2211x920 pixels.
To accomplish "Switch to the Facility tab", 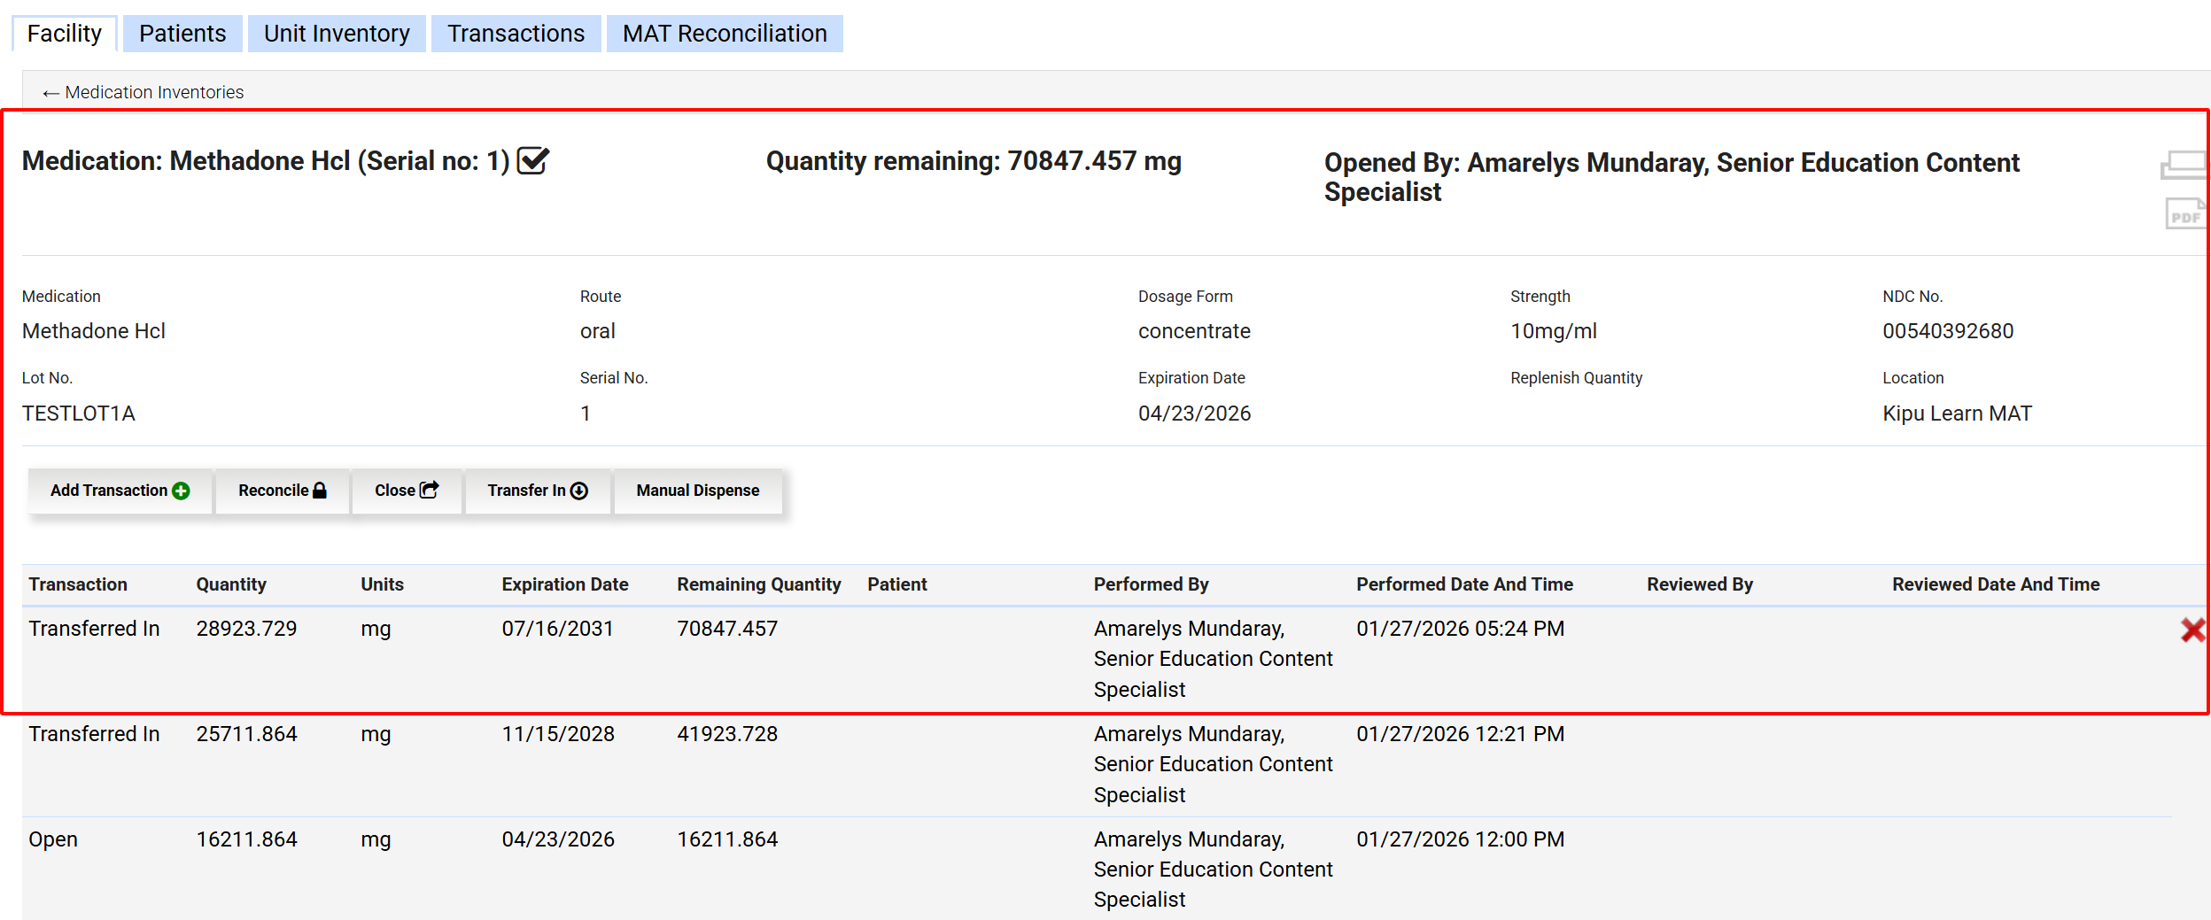I will click(x=64, y=34).
